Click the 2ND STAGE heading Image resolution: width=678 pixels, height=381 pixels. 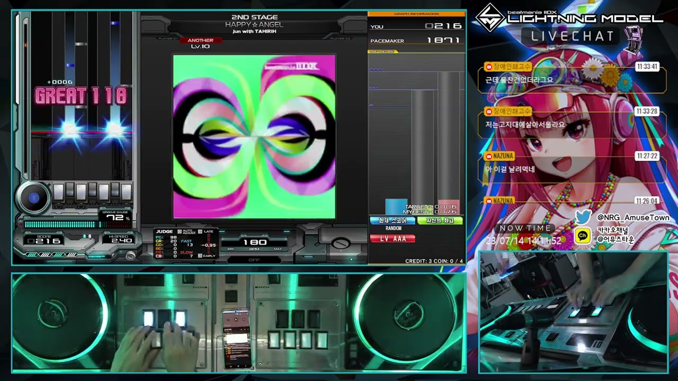(254, 17)
